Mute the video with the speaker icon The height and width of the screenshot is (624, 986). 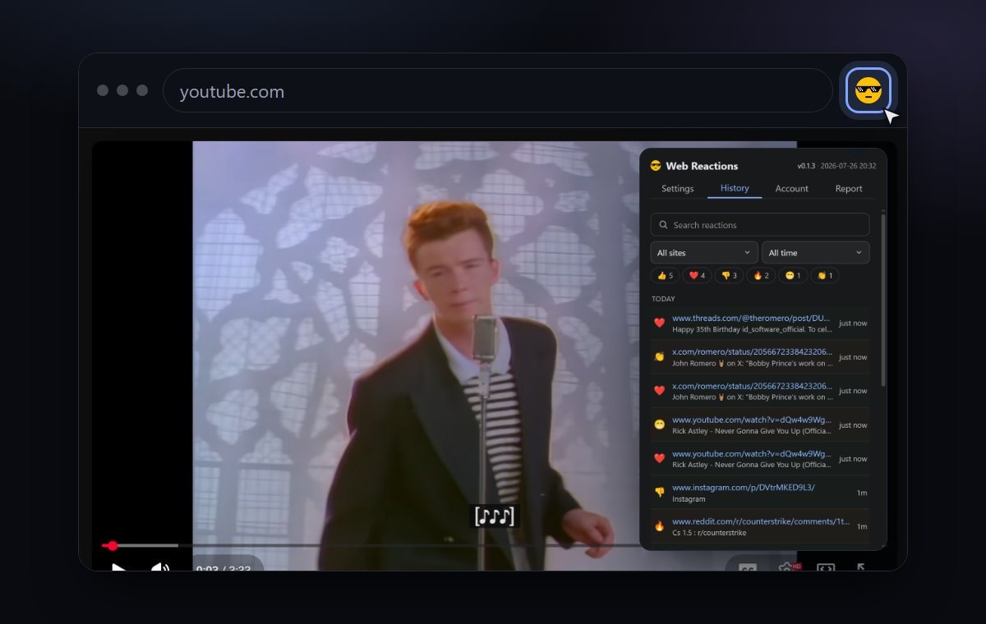point(160,566)
